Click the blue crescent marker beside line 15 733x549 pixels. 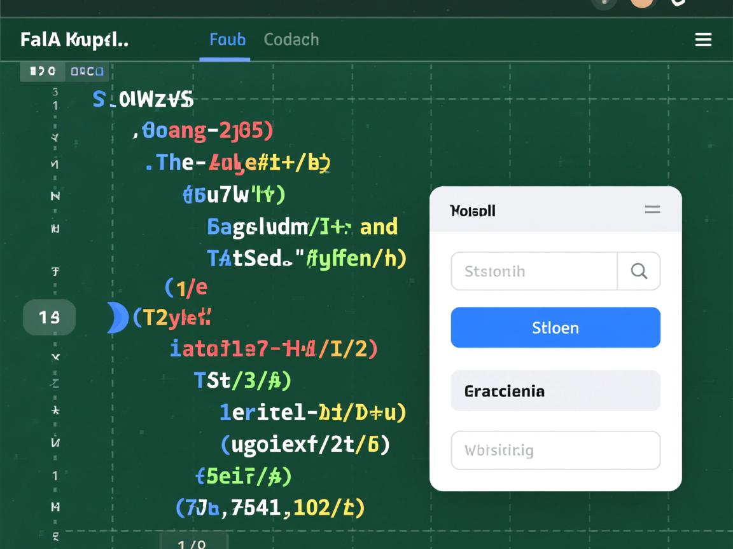pyautogui.click(x=116, y=317)
